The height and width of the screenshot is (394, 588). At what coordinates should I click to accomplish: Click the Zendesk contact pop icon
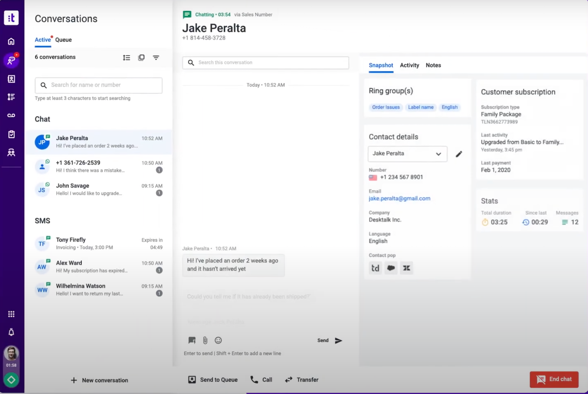(x=406, y=267)
